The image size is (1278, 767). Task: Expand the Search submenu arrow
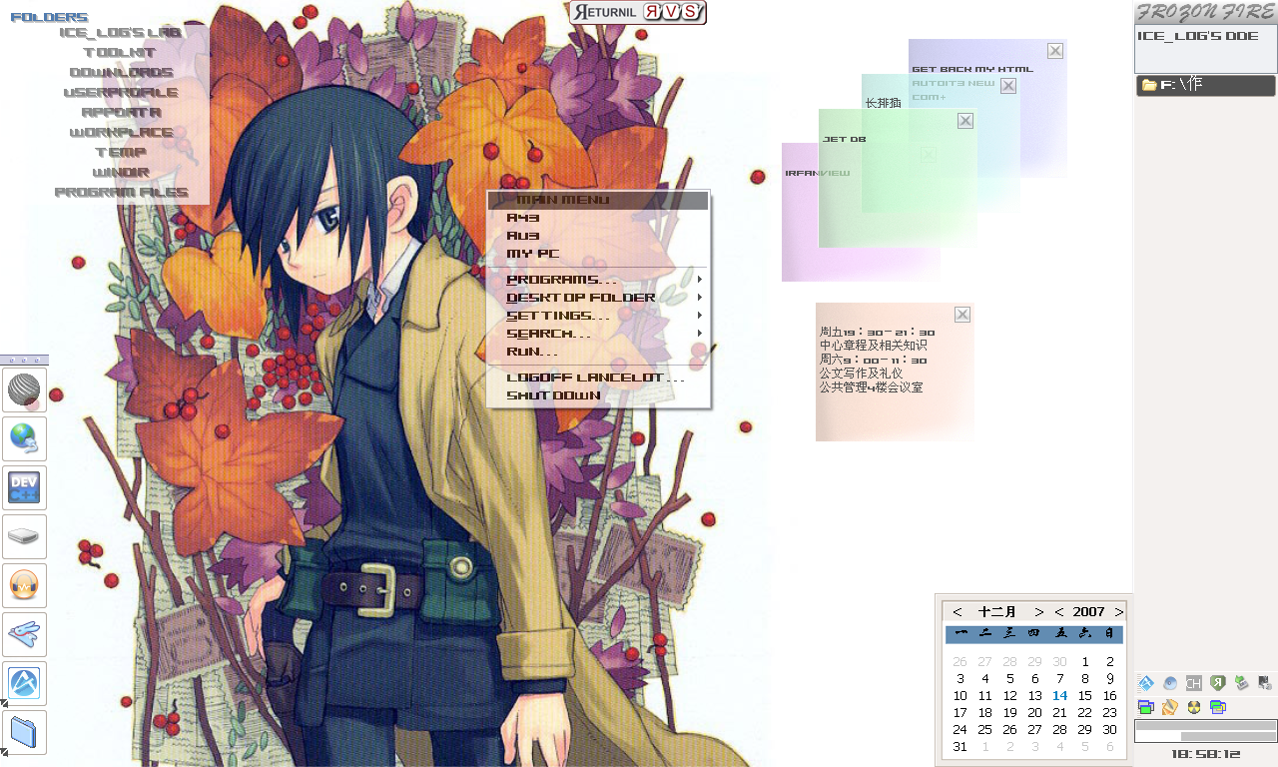(x=700, y=334)
